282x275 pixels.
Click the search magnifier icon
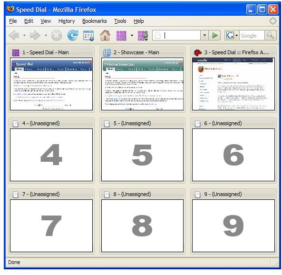tap(270, 35)
